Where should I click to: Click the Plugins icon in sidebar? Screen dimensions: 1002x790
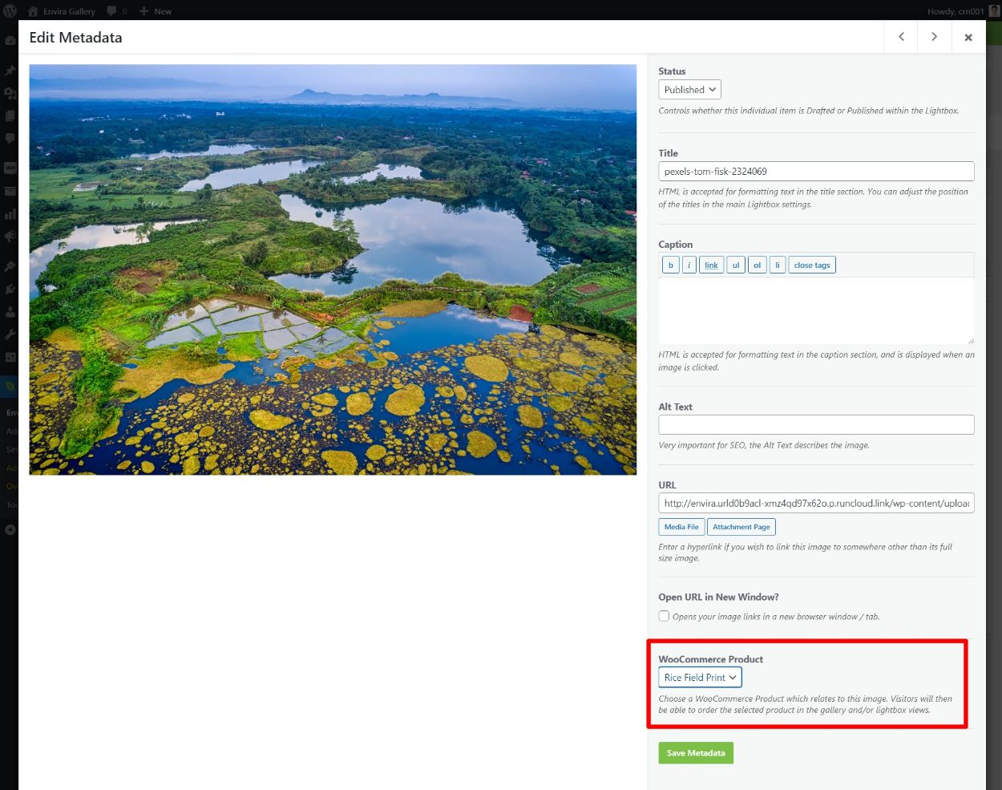pos(10,289)
